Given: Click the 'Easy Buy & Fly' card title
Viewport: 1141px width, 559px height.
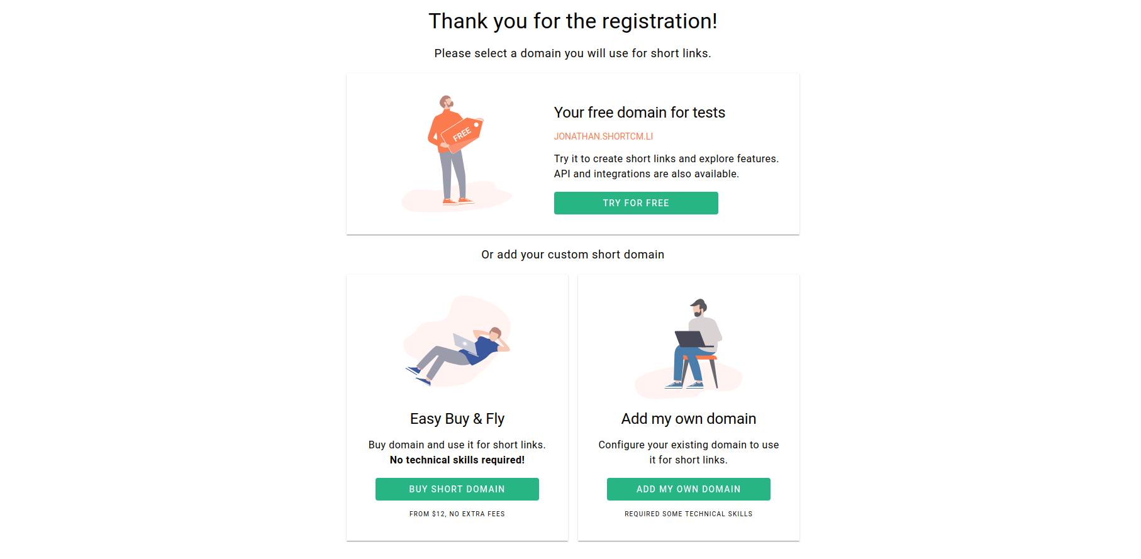Looking at the screenshot, I should tap(457, 418).
